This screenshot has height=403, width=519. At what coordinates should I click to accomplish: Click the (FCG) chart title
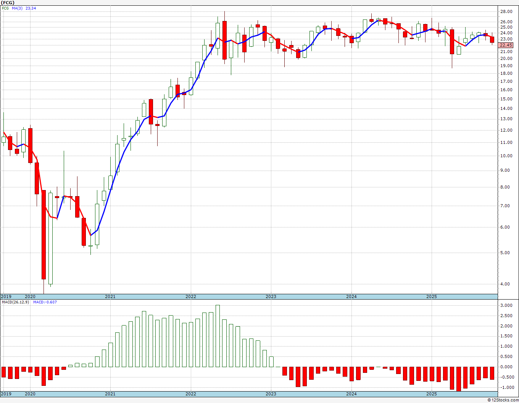point(8,3)
